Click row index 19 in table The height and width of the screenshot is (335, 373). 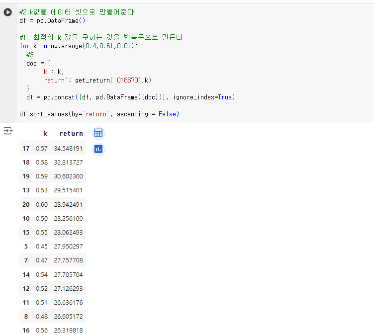(26, 176)
